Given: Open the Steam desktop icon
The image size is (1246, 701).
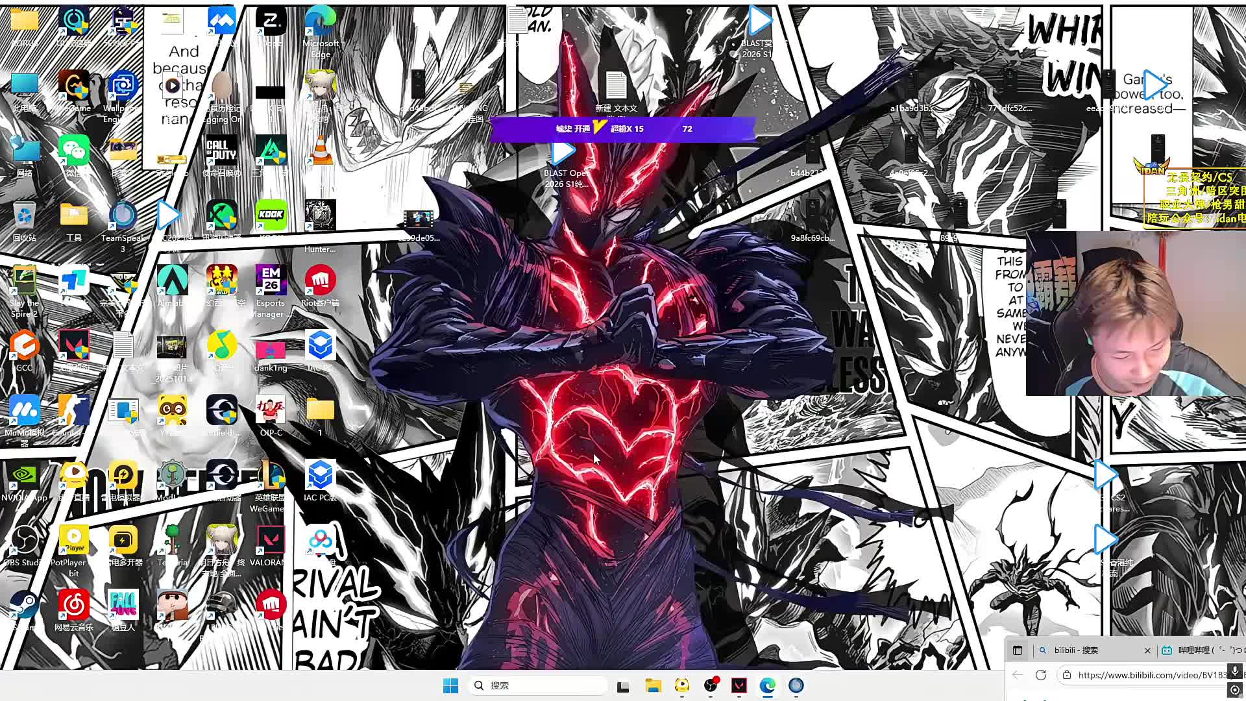Looking at the screenshot, I should [x=24, y=606].
